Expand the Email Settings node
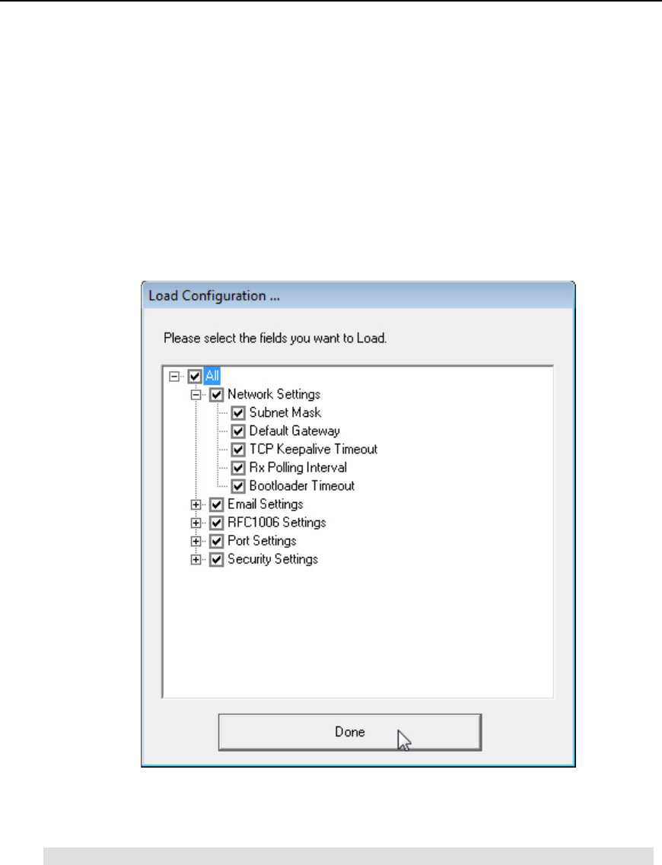The width and height of the screenshot is (662, 865). tap(196, 504)
